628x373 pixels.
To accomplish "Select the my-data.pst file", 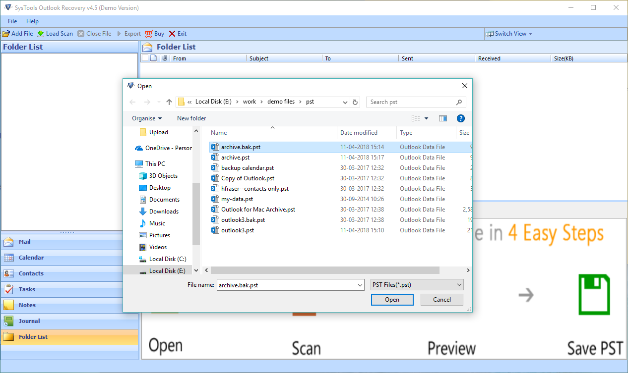I will point(340,199).
